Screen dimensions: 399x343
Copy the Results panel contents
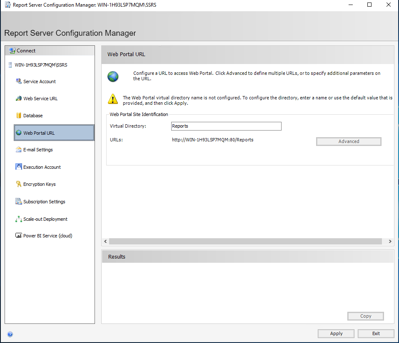coord(365,316)
